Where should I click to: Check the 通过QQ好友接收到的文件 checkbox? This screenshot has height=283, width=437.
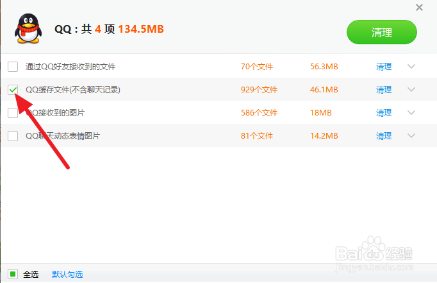[x=13, y=67]
